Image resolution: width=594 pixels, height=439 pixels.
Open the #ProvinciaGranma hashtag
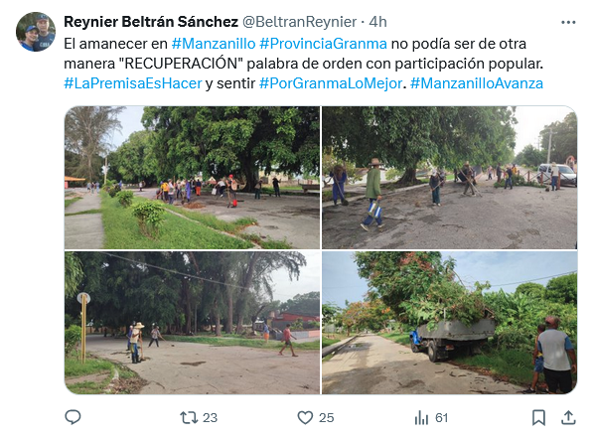[323, 44]
